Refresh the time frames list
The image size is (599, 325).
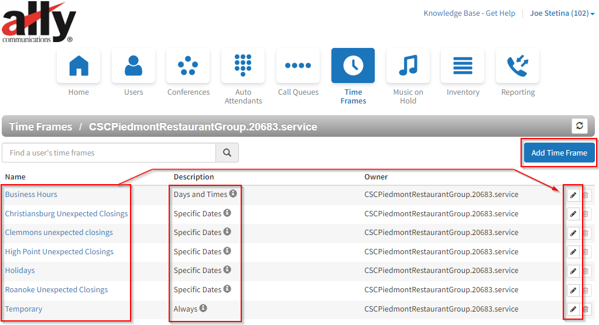580,126
